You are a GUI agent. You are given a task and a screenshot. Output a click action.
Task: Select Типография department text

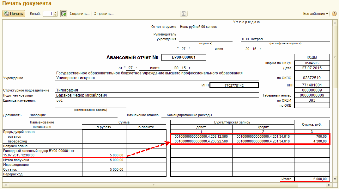click(67, 90)
